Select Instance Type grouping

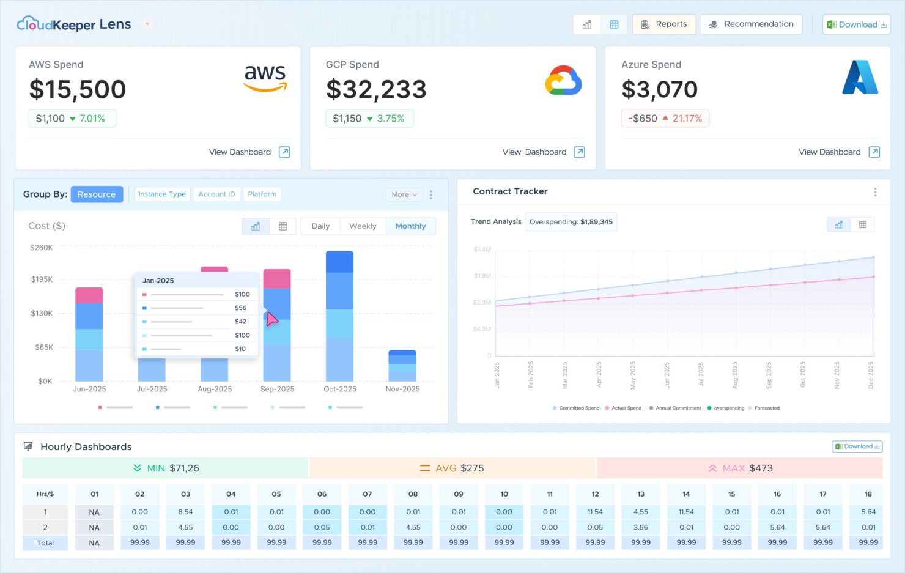click(162, 194)
